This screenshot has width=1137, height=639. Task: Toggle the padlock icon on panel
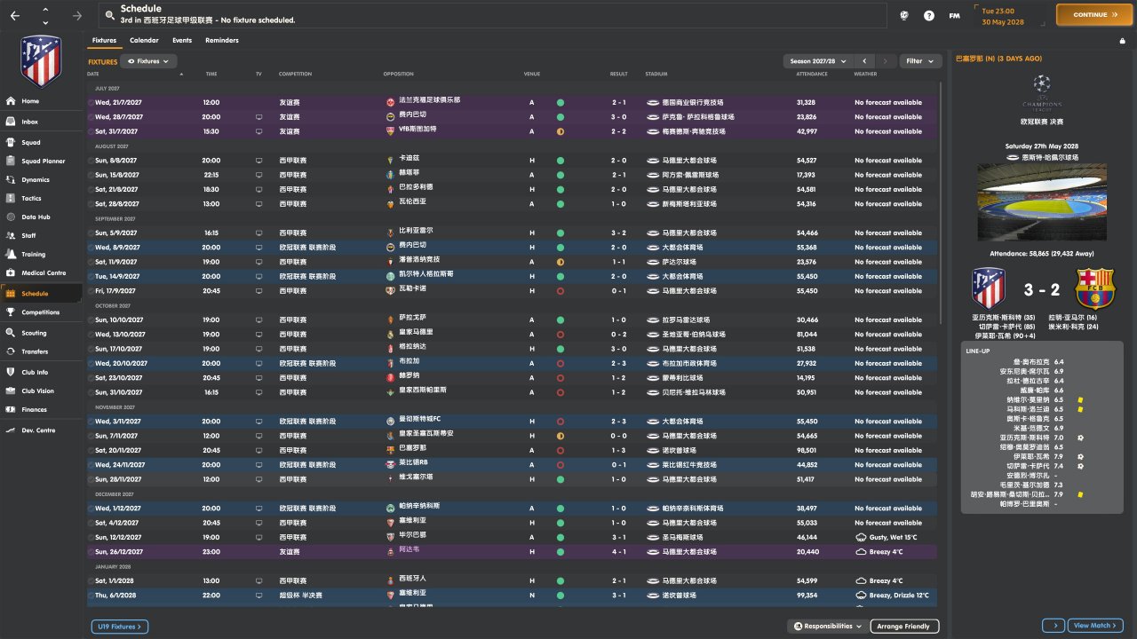point(1122,41)
